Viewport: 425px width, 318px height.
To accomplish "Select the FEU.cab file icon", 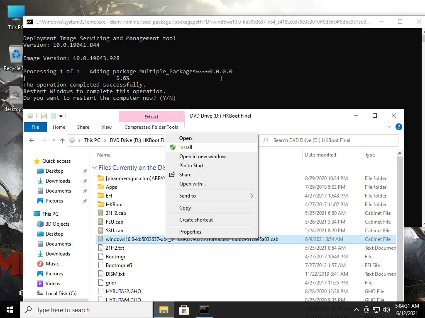I will point(100,222).
